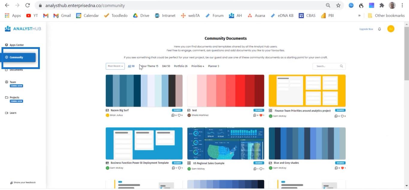Click Finance Team Priorities title text
The width and height of the screenshot is (409, 190).
click(x=303, y=111)
